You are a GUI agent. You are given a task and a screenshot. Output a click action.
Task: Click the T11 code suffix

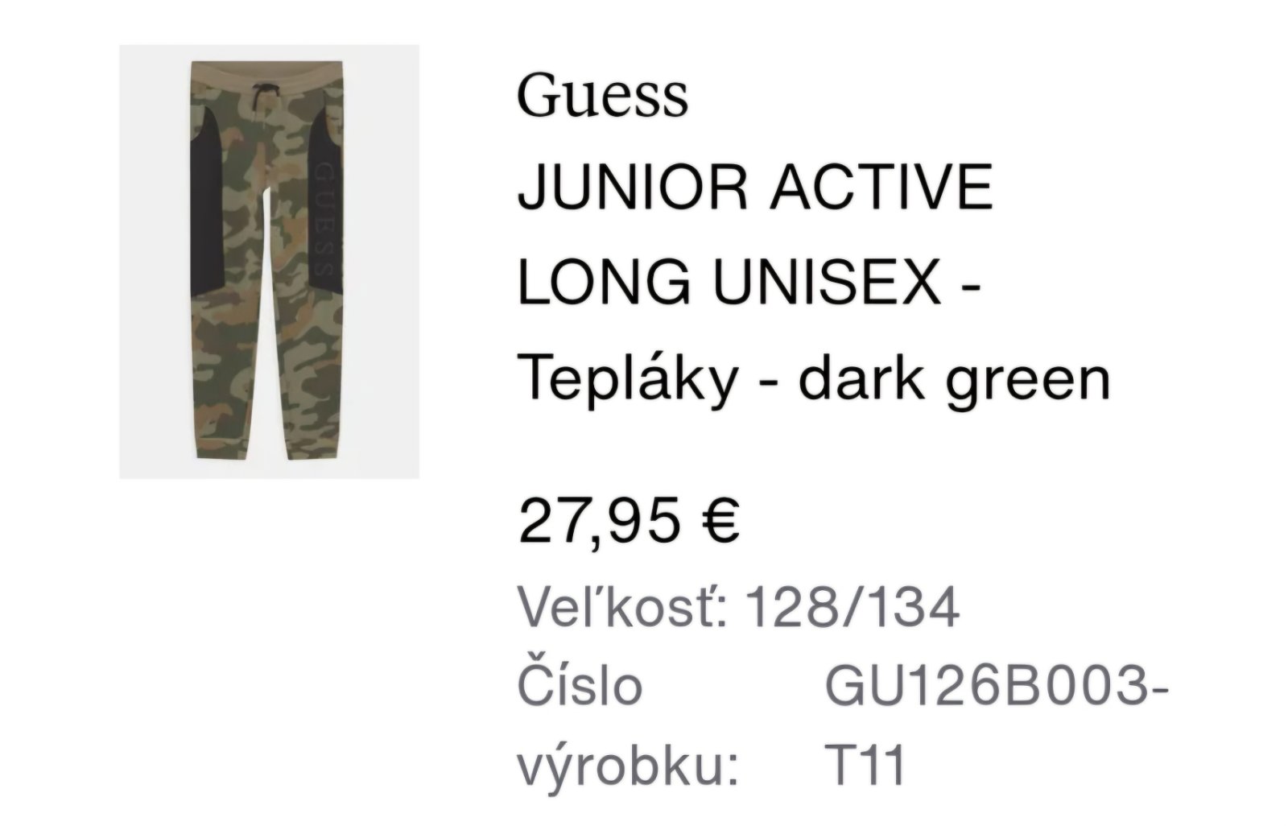865,766
